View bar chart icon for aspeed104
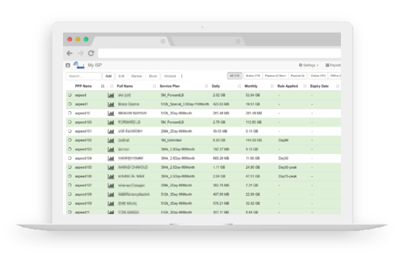This screenshot has width=404, height=273. 110,159
